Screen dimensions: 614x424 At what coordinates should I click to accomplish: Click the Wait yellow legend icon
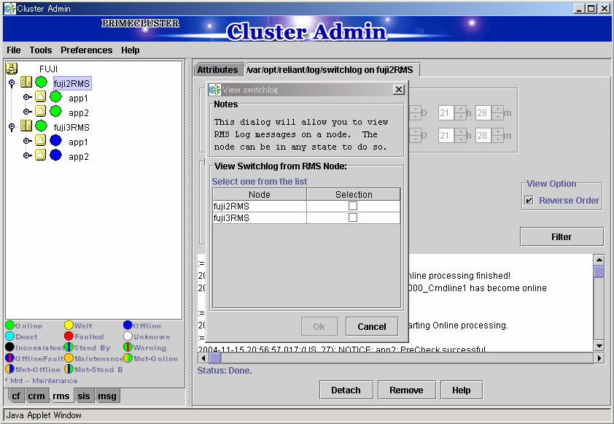(69, 325)
